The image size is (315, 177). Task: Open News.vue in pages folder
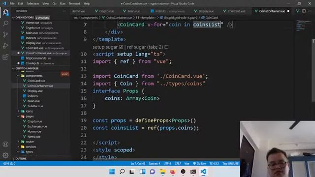tap(34, 137)
